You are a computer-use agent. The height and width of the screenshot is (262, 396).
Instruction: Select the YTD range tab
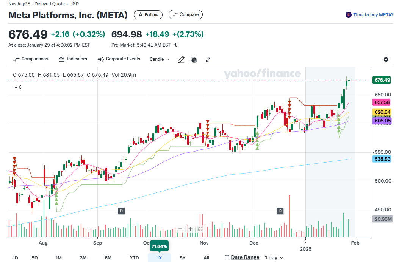[135, 258]
